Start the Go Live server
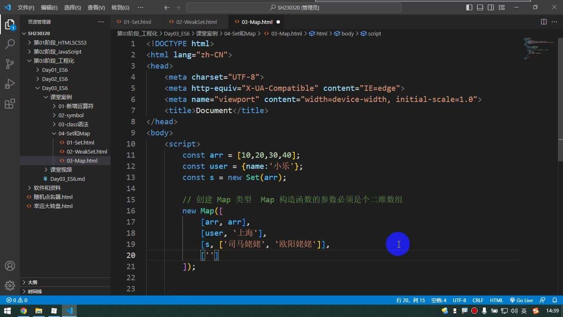This screenshot has height=317, width=563. [521, 300]
